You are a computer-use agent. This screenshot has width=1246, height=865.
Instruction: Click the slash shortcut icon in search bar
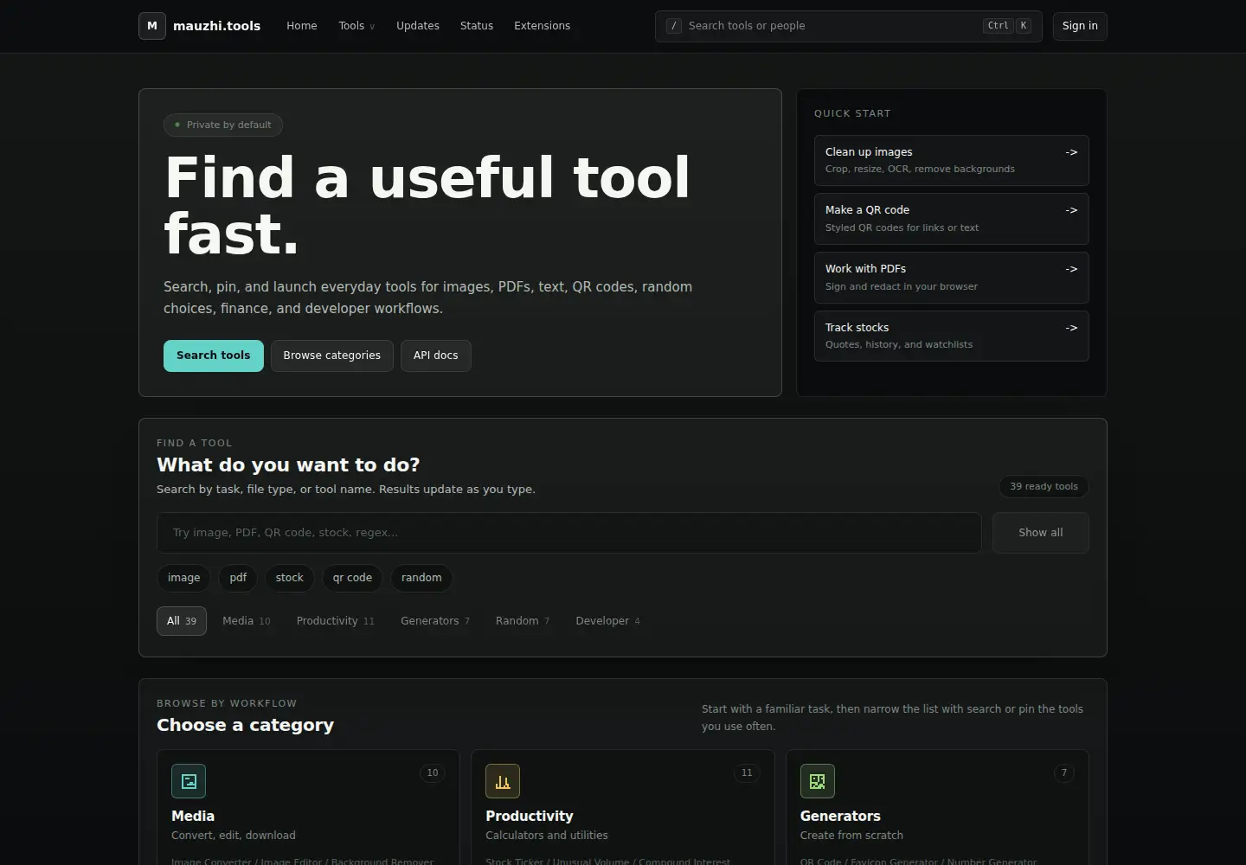click(x=674, y=26)
